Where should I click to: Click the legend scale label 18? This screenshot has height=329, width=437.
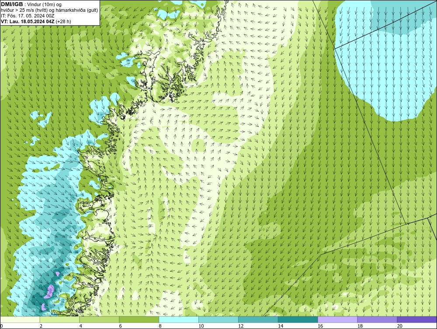coord(360,326)
